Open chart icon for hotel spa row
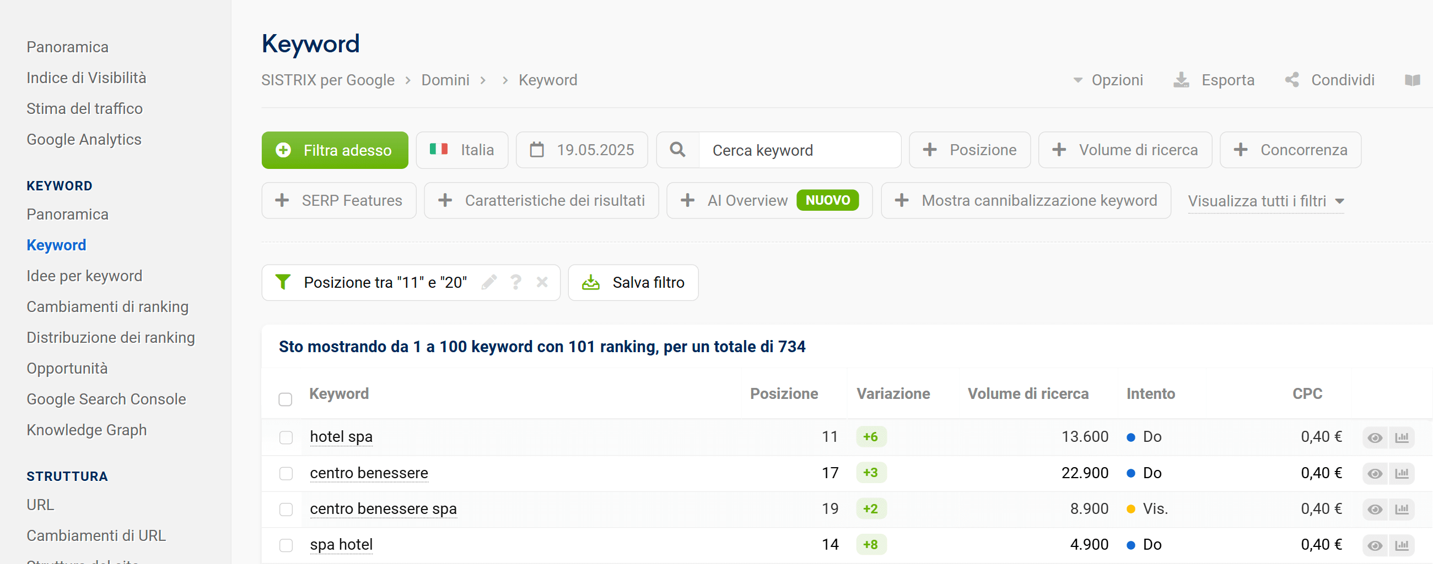The image size is (1433, 564). pyautogui.click(x=1402, y=437)
